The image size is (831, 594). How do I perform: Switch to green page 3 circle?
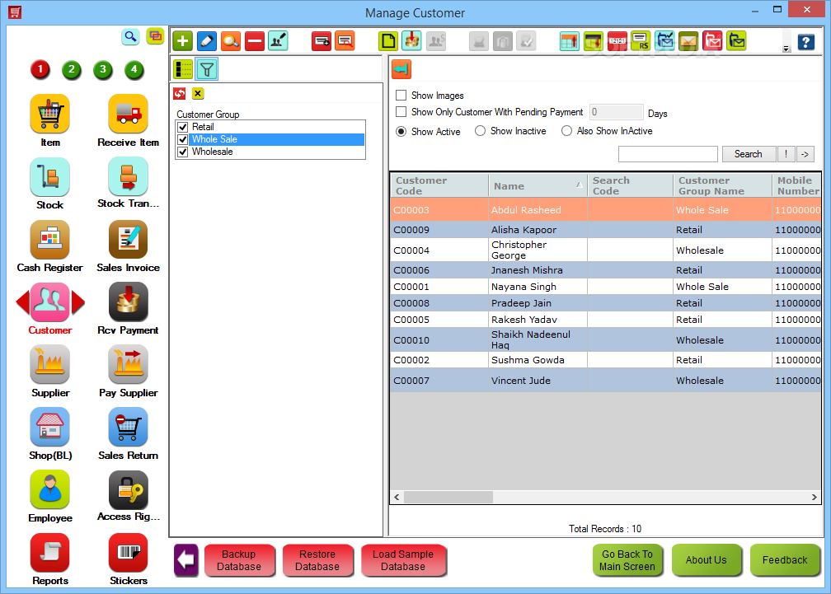click(x=103, y=69)
